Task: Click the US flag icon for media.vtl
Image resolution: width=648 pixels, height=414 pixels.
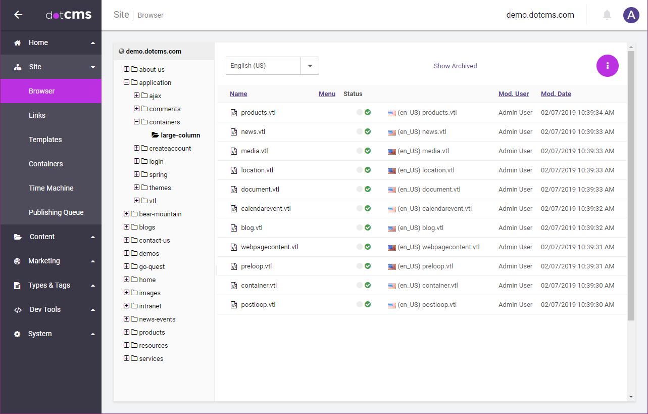Action: tap(391, 151)
